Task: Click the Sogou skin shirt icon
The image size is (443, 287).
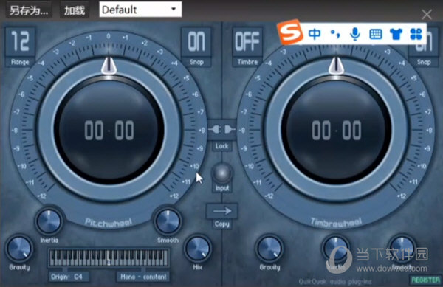Action: [396, 34]
